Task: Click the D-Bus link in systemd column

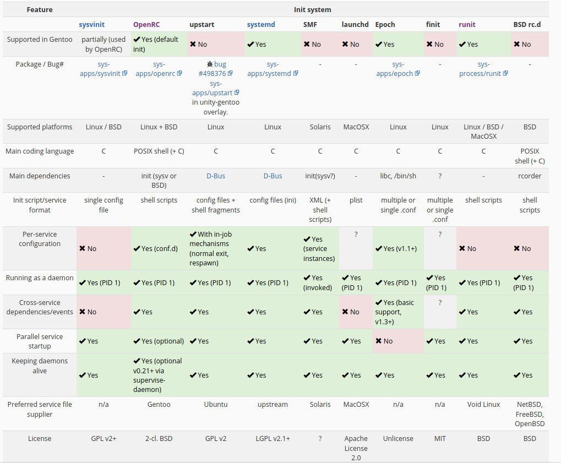Action: coord(273,176)
